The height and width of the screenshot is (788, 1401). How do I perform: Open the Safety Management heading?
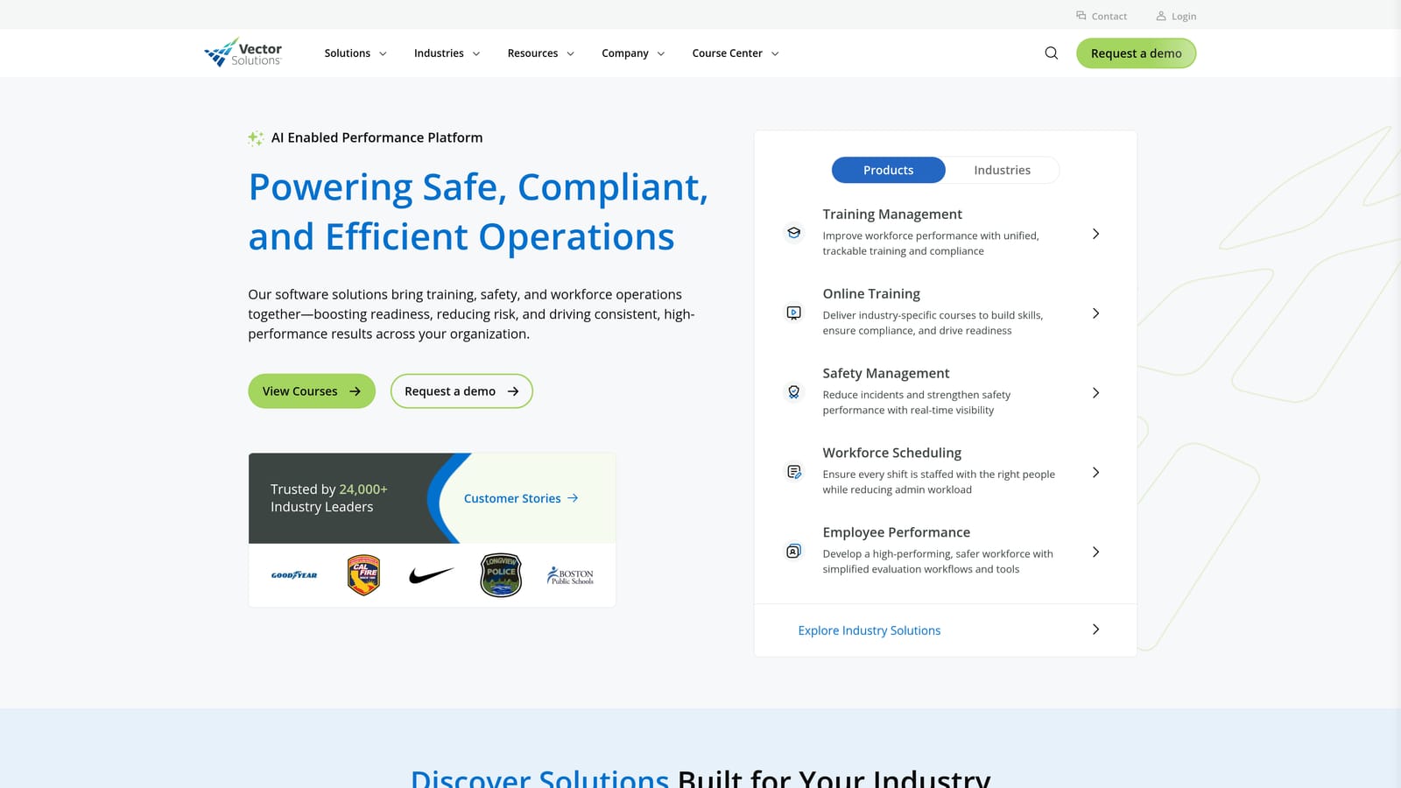tap(886, 374)
